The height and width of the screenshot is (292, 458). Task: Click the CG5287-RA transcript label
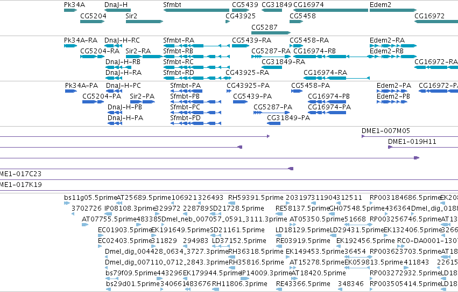[271, 51]
